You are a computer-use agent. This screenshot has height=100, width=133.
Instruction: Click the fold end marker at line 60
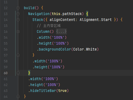(x=18, y=73)
